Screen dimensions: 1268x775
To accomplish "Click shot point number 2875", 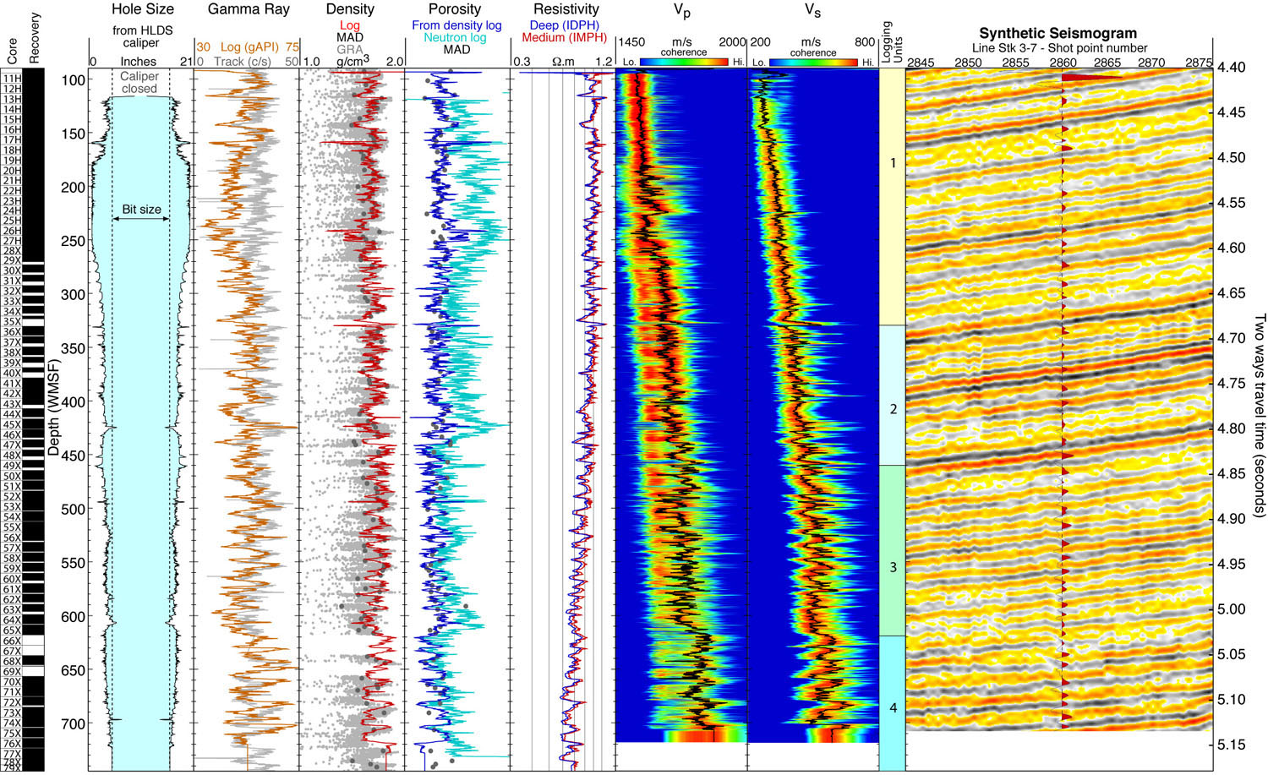I will 1199,63.
